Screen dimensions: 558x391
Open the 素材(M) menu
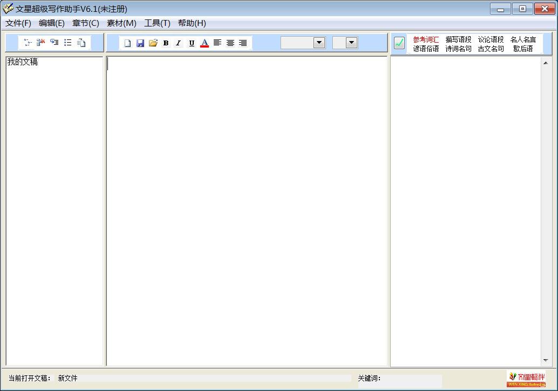[121, 23]
